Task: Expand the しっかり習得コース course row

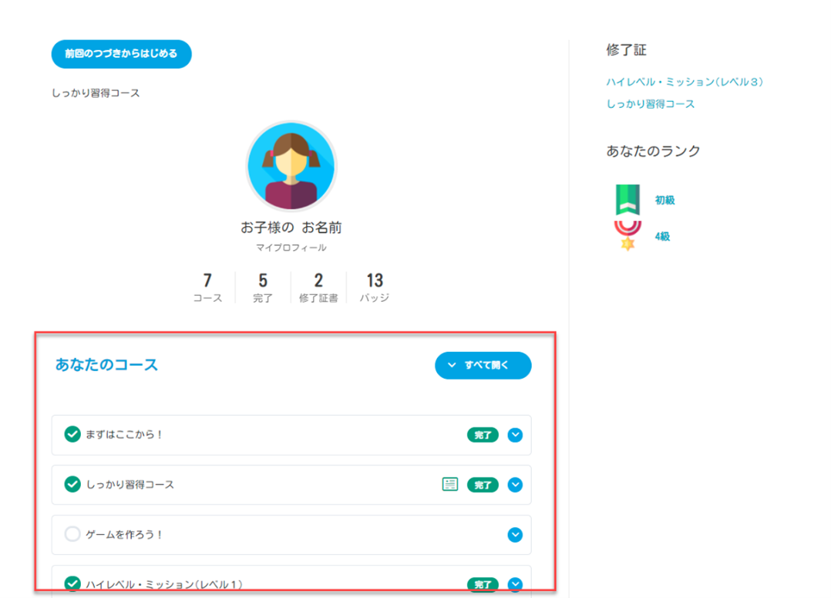Action: [x=515, y=485]
